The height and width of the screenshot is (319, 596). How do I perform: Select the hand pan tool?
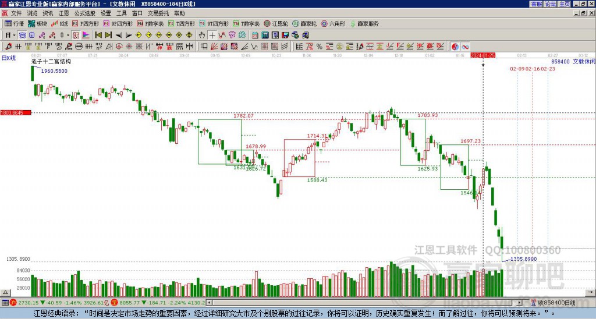[x=202, y=36]
